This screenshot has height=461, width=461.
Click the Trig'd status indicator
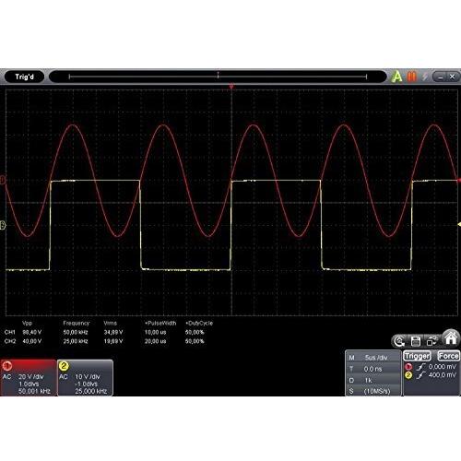[x=24, y=77]
